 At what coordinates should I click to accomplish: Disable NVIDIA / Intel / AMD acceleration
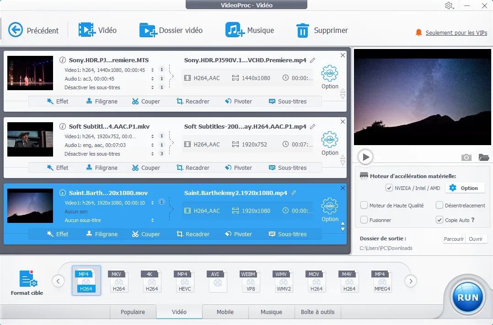pos(389,188)
